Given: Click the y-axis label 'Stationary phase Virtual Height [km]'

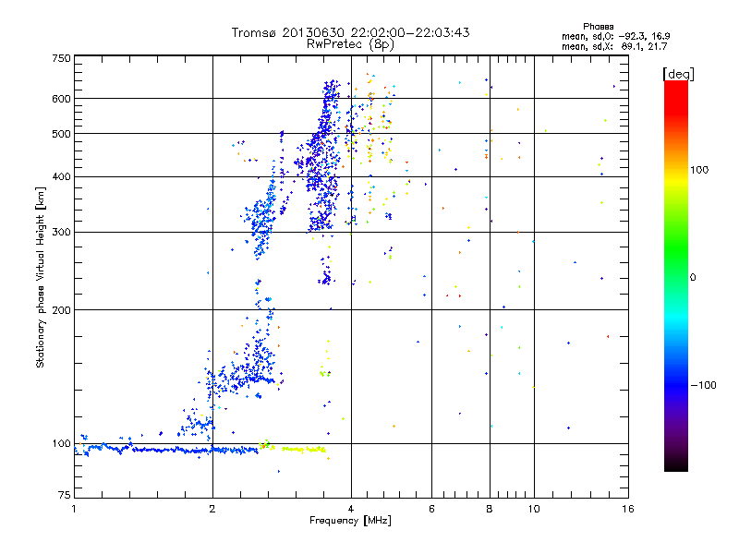Looking at the screenshot, I should 41,277.
